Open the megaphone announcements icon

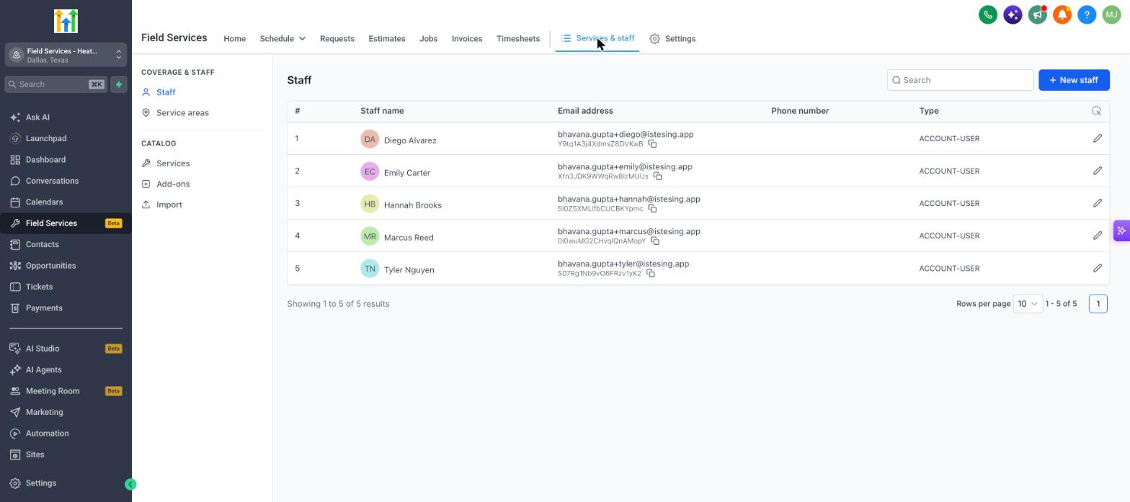tap(1037, 14)
